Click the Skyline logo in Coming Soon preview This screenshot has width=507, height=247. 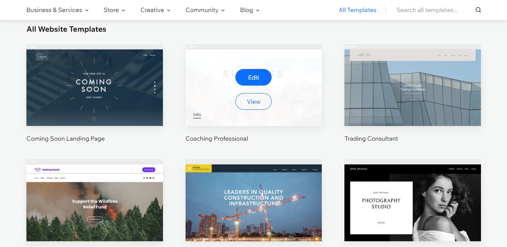[x=41, y=57]
